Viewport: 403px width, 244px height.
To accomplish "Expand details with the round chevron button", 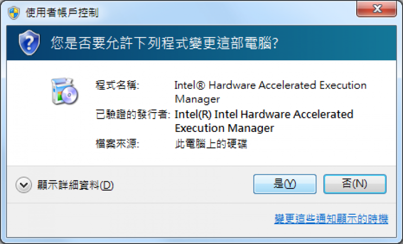I will click(x=24, y=185).
